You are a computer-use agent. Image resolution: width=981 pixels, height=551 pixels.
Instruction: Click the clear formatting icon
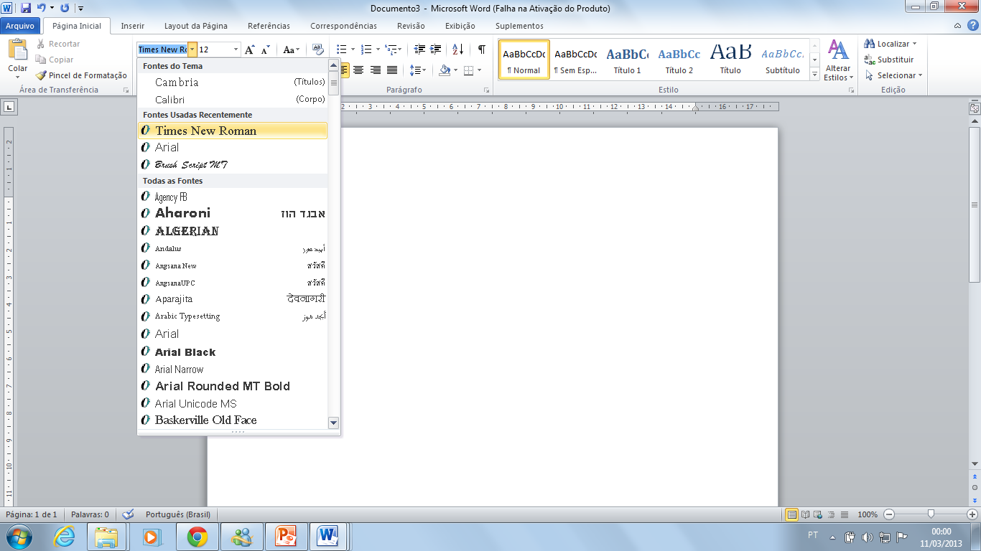(x=318, y=50)
